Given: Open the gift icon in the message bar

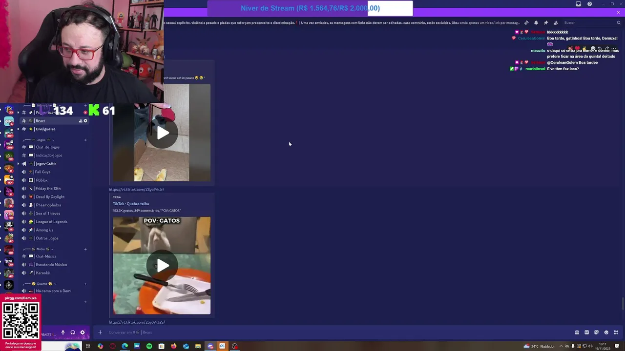Looking at the screenshot, I should (577, 332).
